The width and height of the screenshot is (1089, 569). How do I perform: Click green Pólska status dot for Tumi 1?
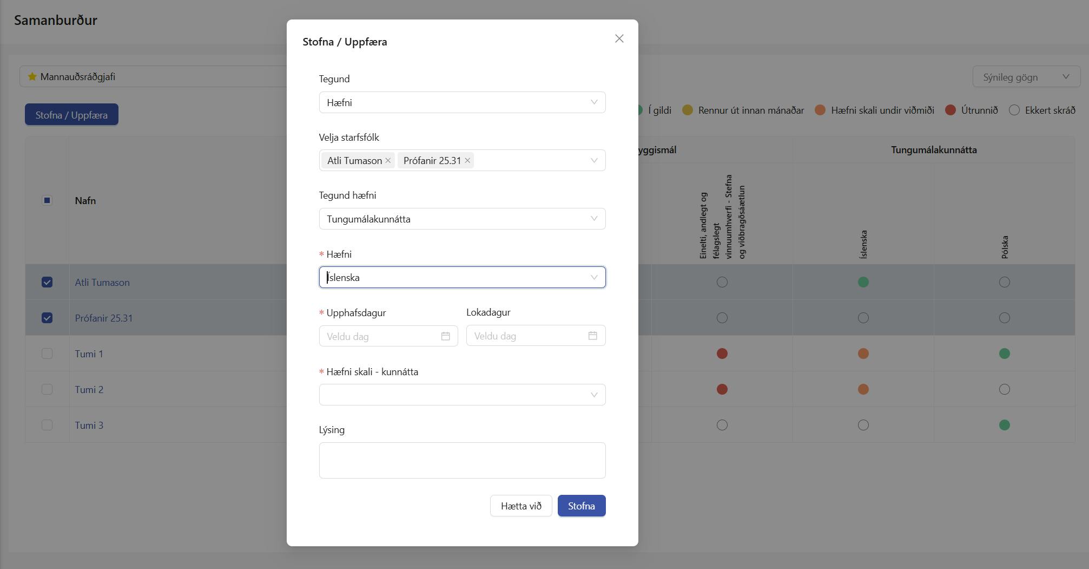[x=1005, y=354]
